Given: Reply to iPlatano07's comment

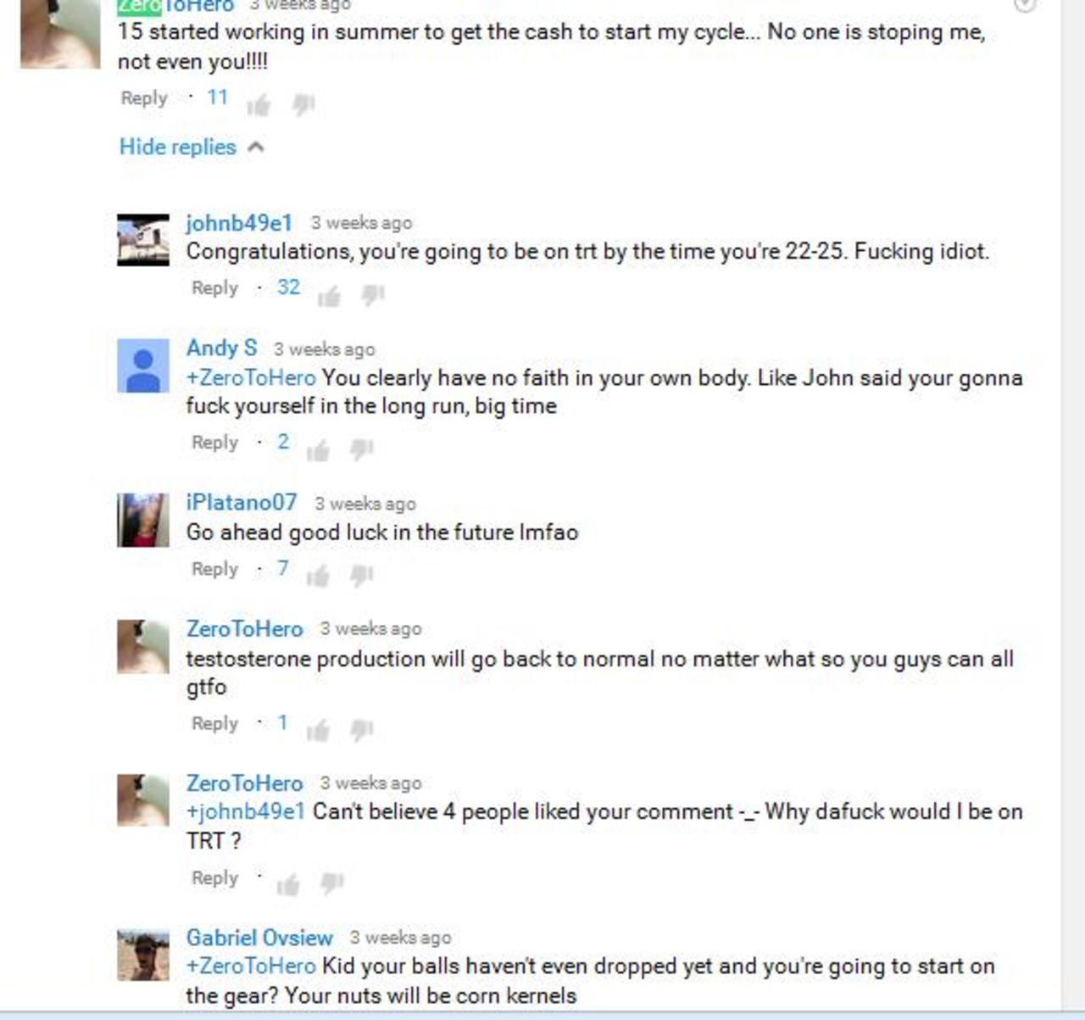Looking at the screenshot, I should 214,570.
